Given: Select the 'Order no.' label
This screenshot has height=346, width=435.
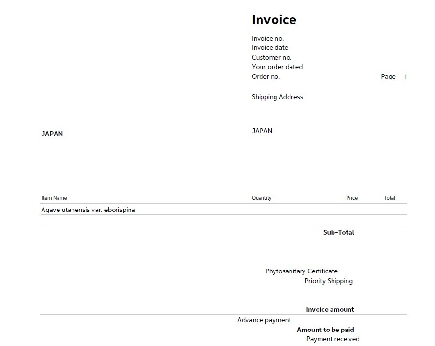Looking at the screenshot, I should click(x=266, y=76).
